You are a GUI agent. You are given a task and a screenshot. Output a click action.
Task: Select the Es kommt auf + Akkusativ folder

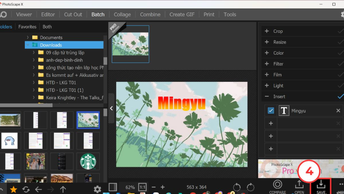click(74, 75)
